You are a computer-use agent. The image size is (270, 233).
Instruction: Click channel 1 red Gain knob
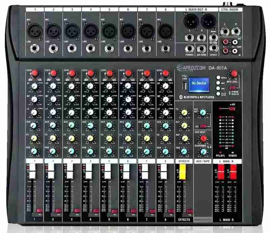pos(34,74)
